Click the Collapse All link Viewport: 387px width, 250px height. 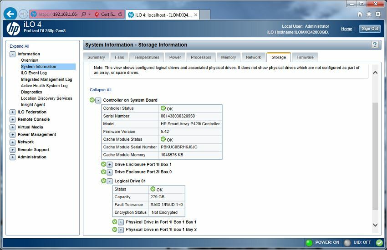pyautogui.click(x=101, y=90)
